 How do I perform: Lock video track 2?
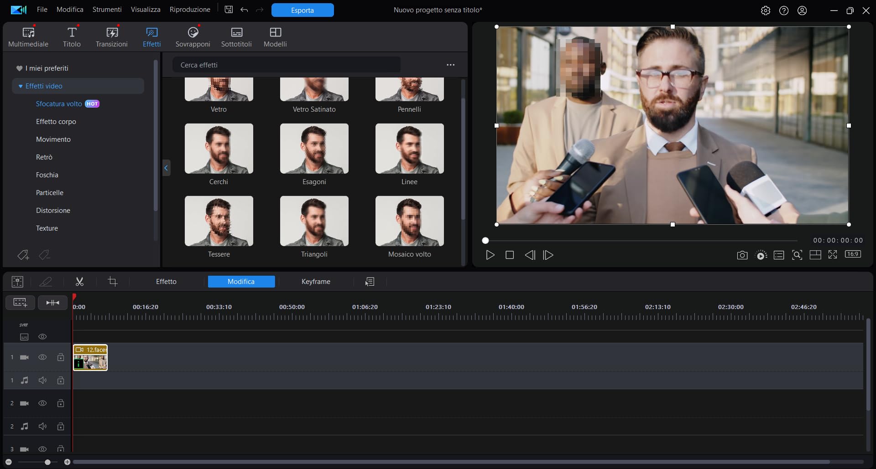61,403
